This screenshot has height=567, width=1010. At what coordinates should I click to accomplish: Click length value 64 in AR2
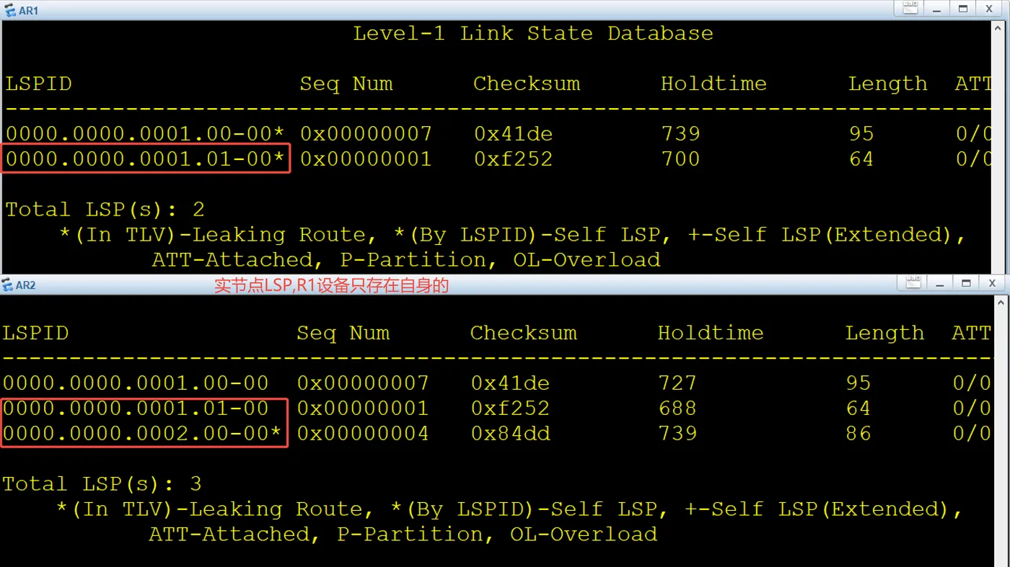(x=858, y=408)
